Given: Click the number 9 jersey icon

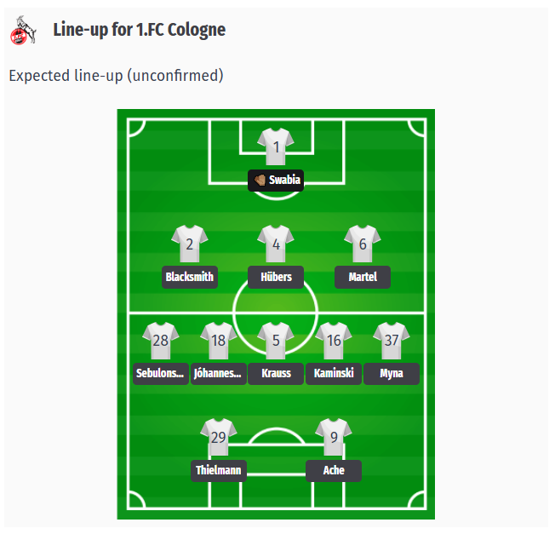Looking at the screenshot, I should (334, 437).
